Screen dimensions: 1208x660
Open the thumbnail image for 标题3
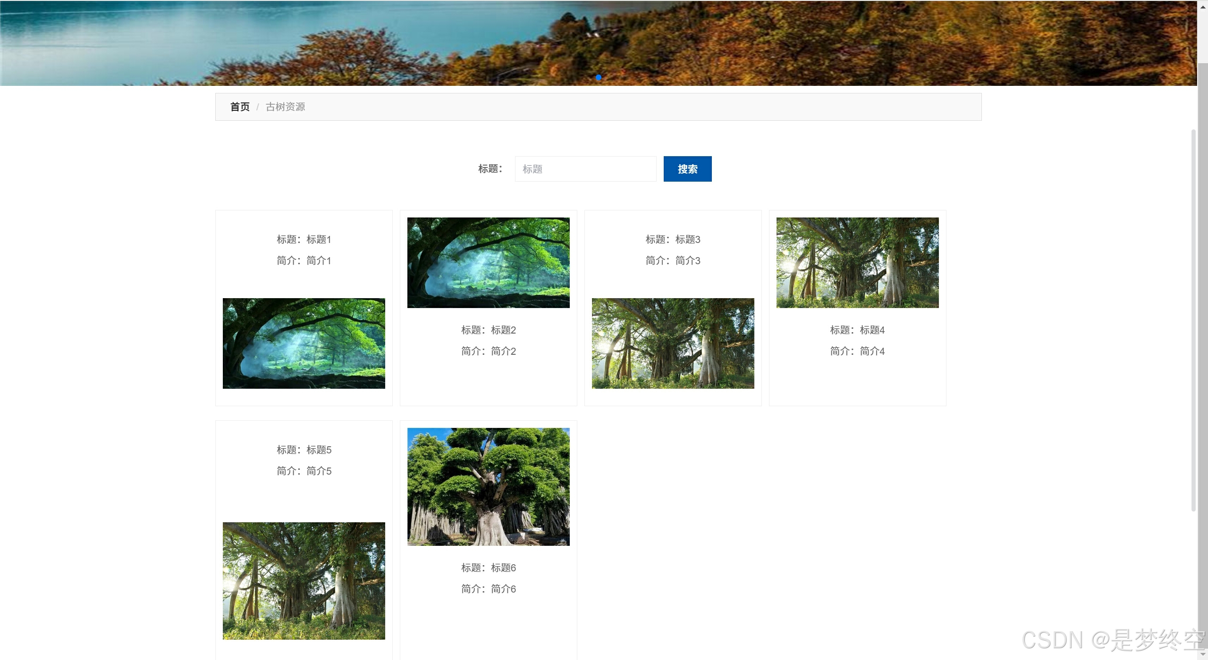coord(673,343)
